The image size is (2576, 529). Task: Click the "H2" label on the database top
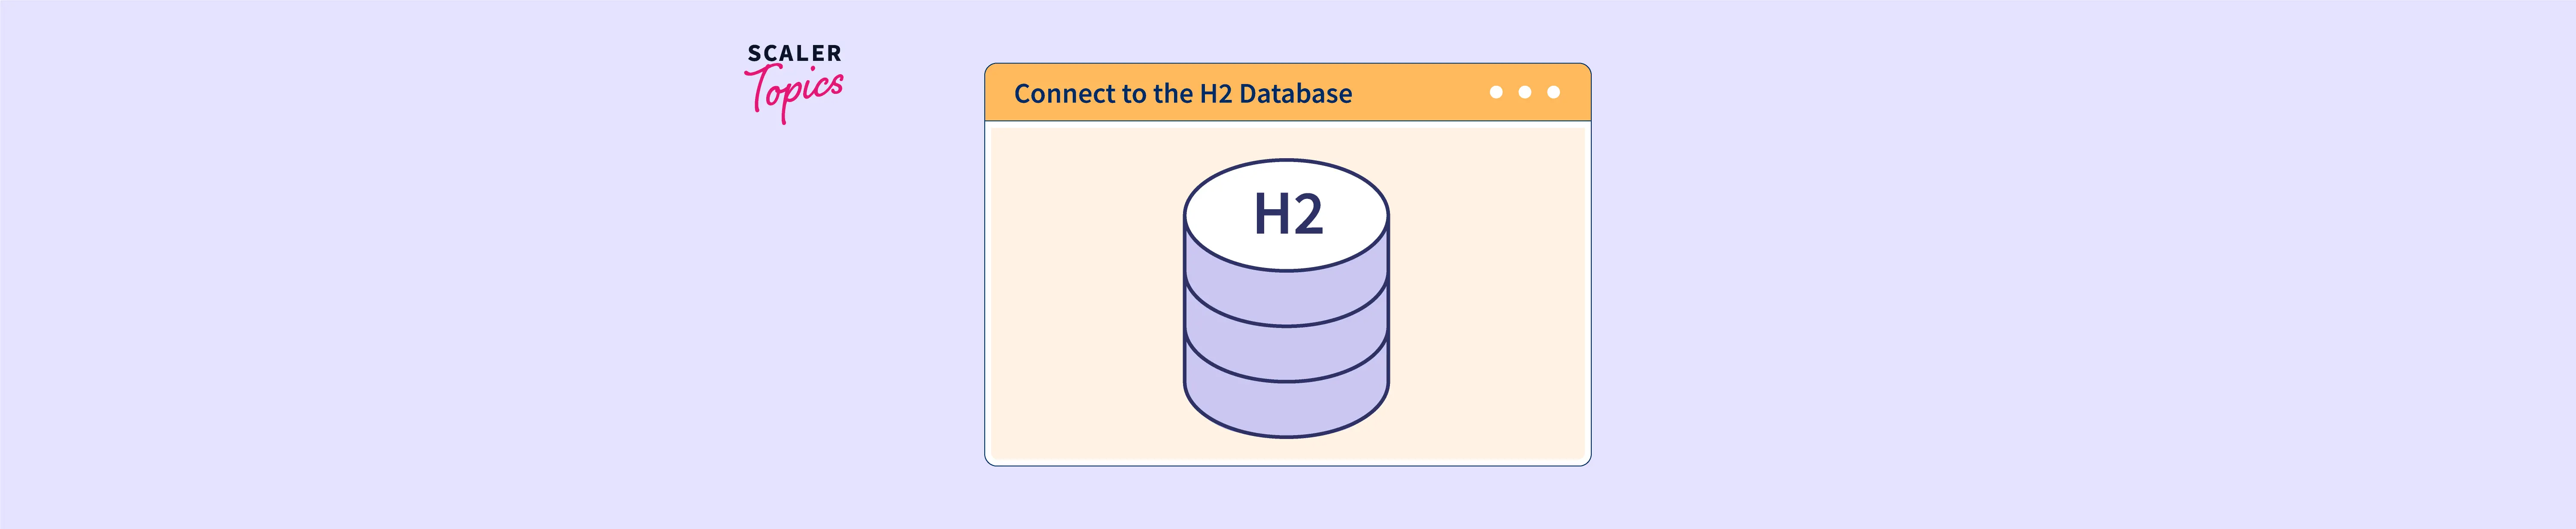(x=1288, y=215)
